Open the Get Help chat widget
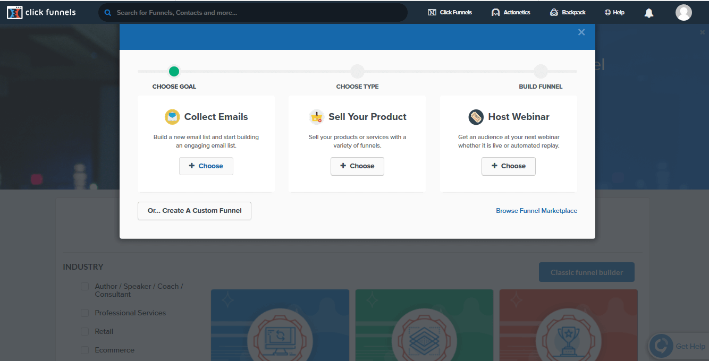 pyautogui.click(x=678, y=346)
